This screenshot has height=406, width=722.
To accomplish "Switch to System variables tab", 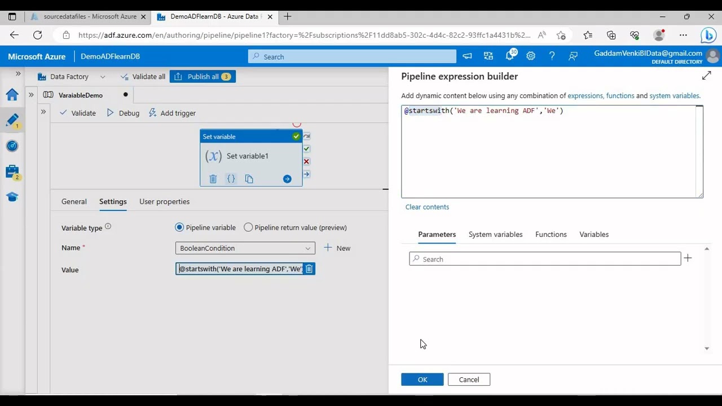I will (x=495, y=234).
